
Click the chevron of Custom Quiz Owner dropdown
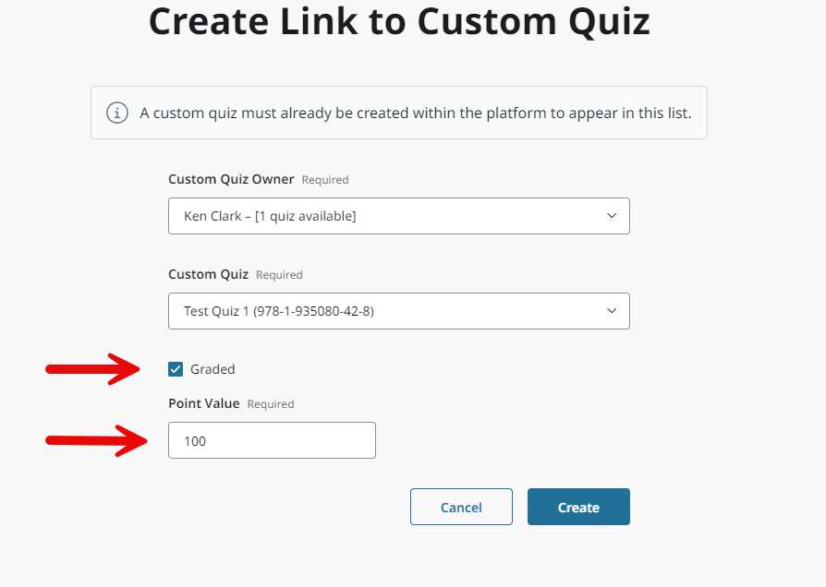point(612,216)
